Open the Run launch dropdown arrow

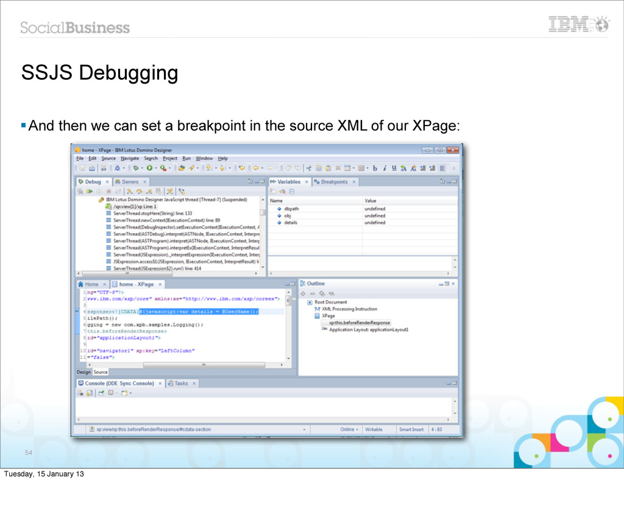155,168
